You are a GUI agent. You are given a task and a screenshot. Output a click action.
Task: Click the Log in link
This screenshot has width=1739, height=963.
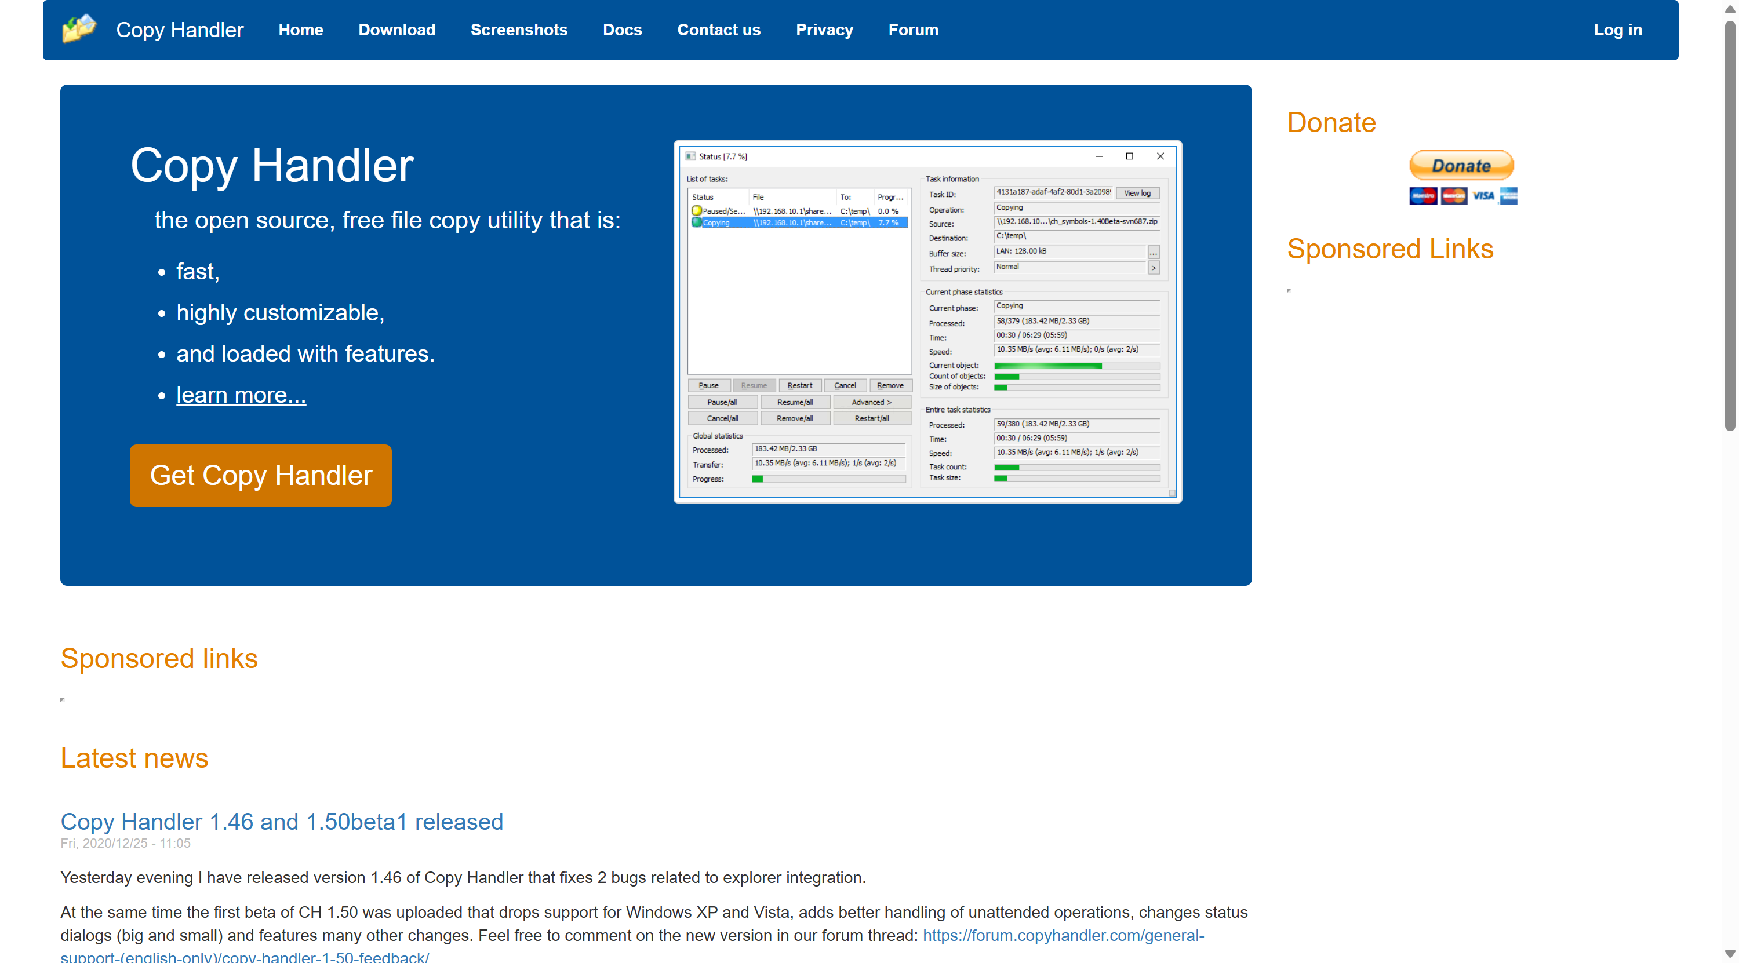(x=1617, y=30)
